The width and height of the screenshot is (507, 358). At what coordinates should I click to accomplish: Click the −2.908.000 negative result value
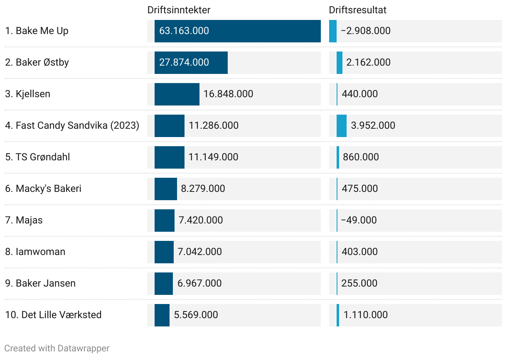click(x=365, y=31)
